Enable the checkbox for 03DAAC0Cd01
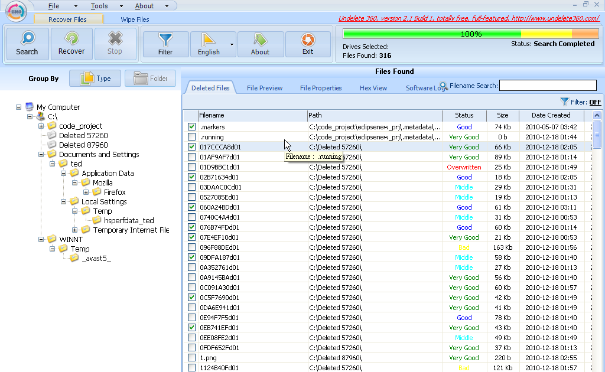605x372 pixels. point(191,187)
